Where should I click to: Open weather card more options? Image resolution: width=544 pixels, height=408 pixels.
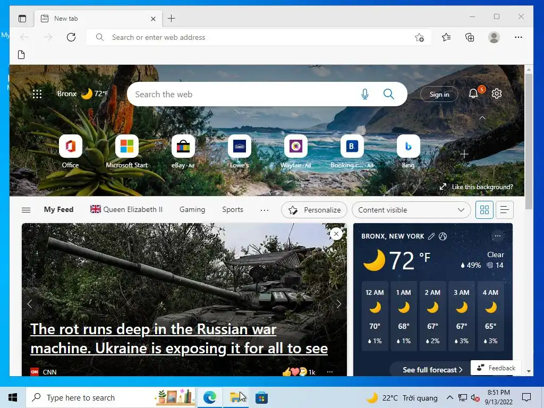(497, 236)
